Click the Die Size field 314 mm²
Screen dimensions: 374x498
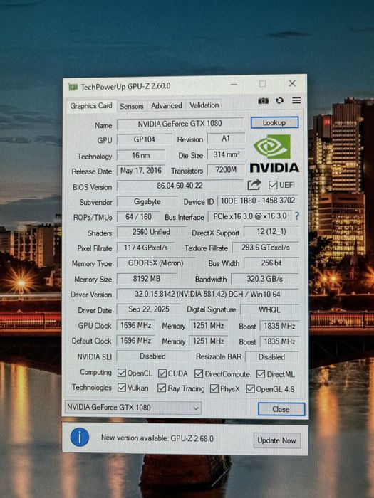point(226,154)
